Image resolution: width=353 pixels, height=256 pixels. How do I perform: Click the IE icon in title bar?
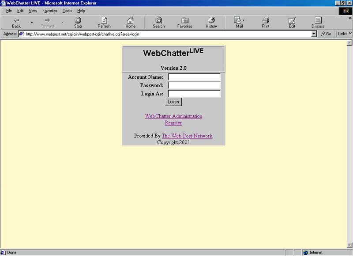pos(3,3)
